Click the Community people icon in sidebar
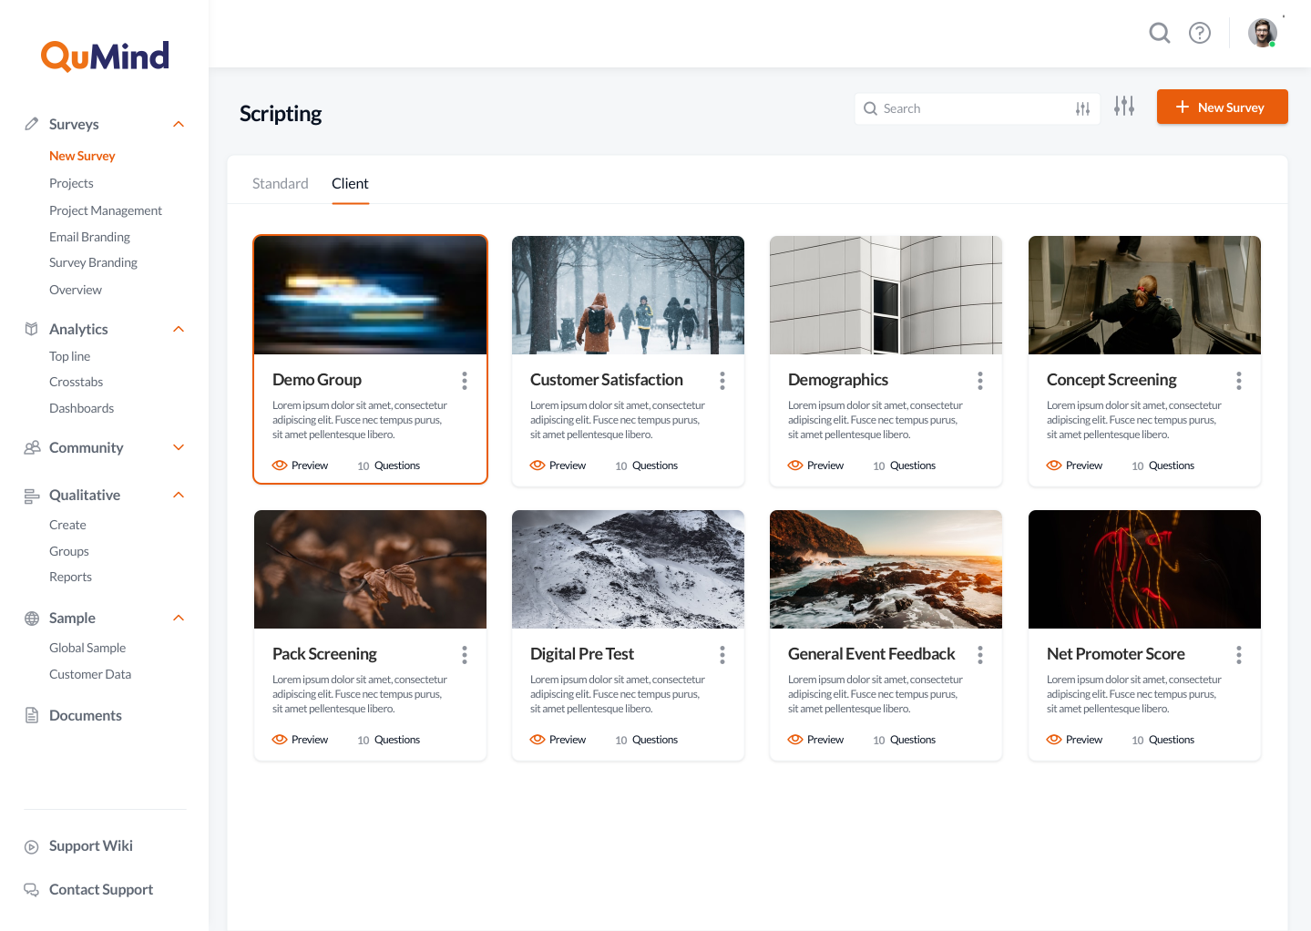The image size is (1311, 931). click(32, 447)
